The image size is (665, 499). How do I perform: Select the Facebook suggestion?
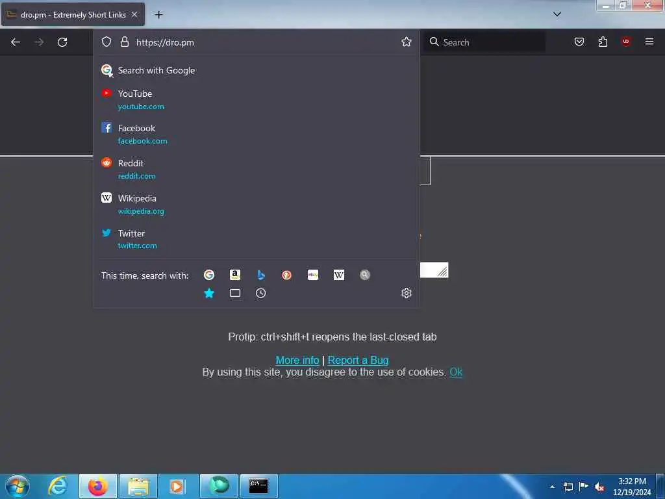256,134
